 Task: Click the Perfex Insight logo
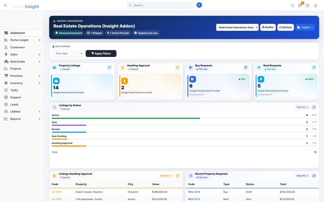coord(25,6)
